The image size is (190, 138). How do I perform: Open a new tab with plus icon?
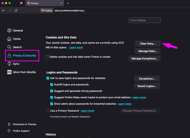tap(68, 3)
